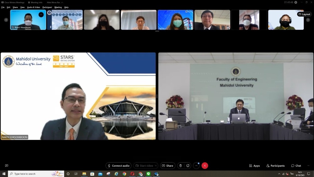The width and height of the screenshot is (314, 177).
Task: Click the red leave meeting button
Action: (x=205, y=166)
